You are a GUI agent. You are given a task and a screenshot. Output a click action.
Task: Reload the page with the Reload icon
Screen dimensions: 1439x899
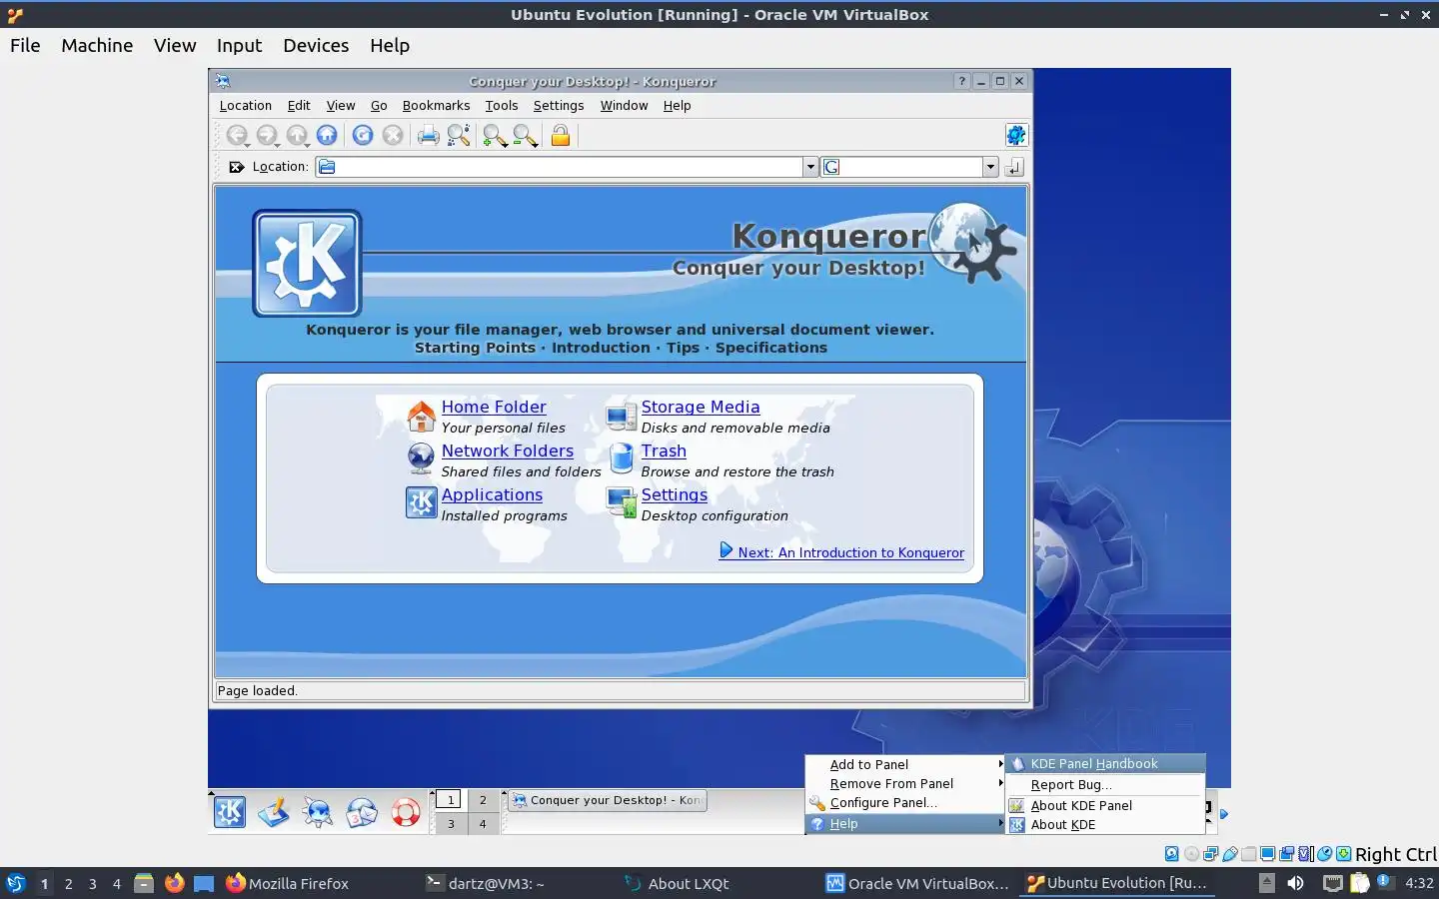363,136
